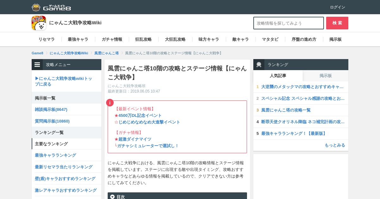The height and width of the screenshot is (199, 380).
Task: Open the マタタビ menu item
Action: [x=270, y=39]
